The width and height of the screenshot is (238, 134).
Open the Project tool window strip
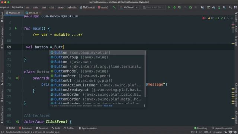(x=2, y=17)
